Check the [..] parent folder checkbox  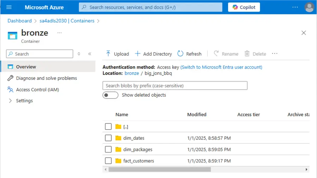coord(108,126)
